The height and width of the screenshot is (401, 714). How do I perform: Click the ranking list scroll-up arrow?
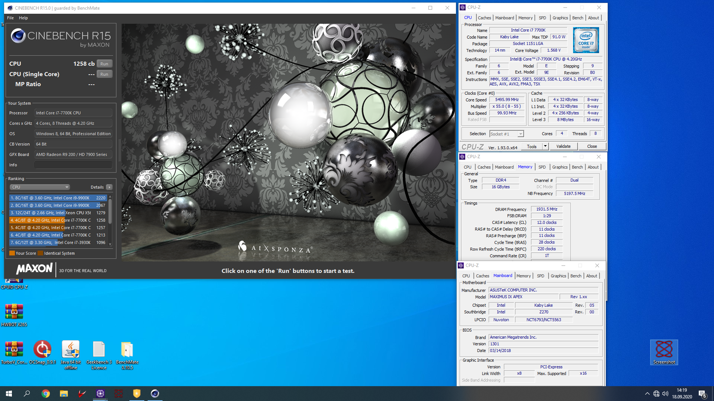(110, 196)
